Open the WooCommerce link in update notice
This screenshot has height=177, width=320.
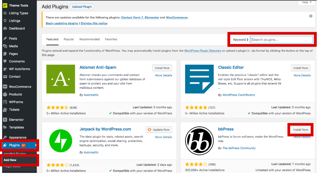click(177, 18)
